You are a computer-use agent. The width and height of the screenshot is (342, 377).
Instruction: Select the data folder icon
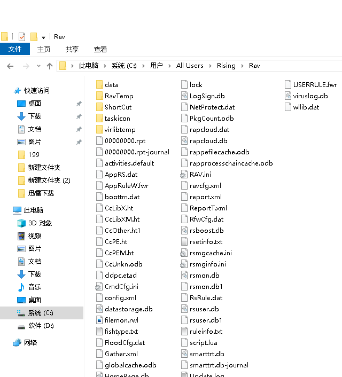99,84
